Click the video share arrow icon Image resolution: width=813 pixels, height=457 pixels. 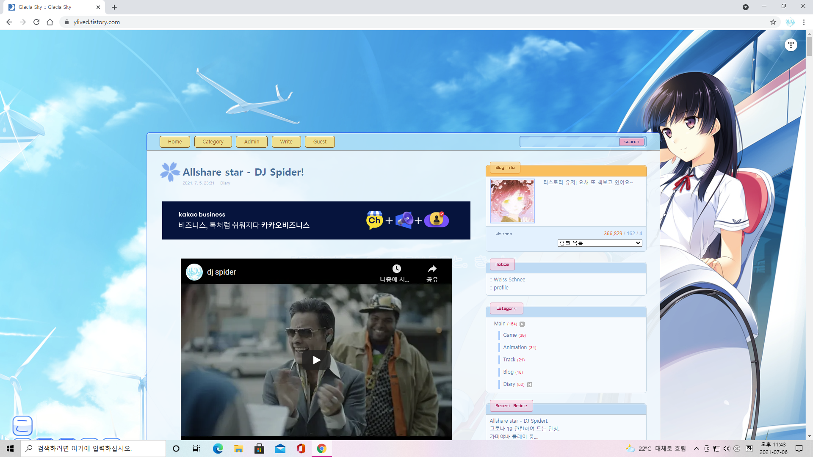tap(432, 269)
